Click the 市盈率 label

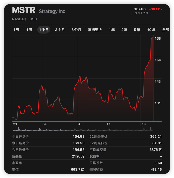[17, 163]
